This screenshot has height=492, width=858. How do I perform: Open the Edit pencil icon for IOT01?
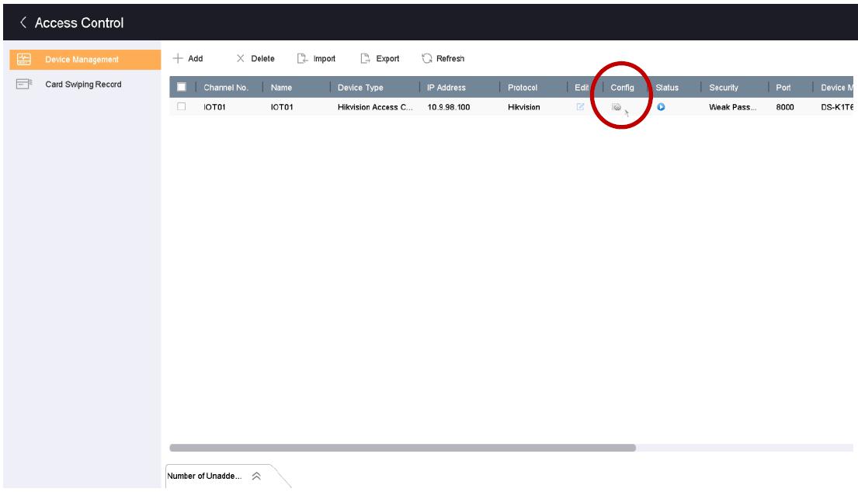579,107
